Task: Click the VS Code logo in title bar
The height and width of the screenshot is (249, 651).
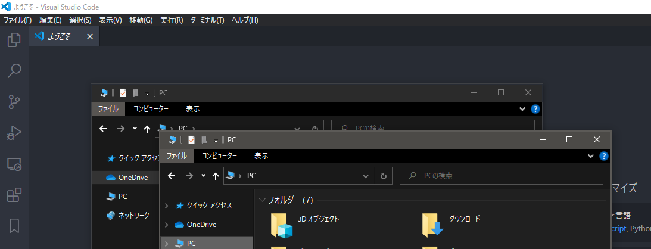Action: click(x=6, y=7)
